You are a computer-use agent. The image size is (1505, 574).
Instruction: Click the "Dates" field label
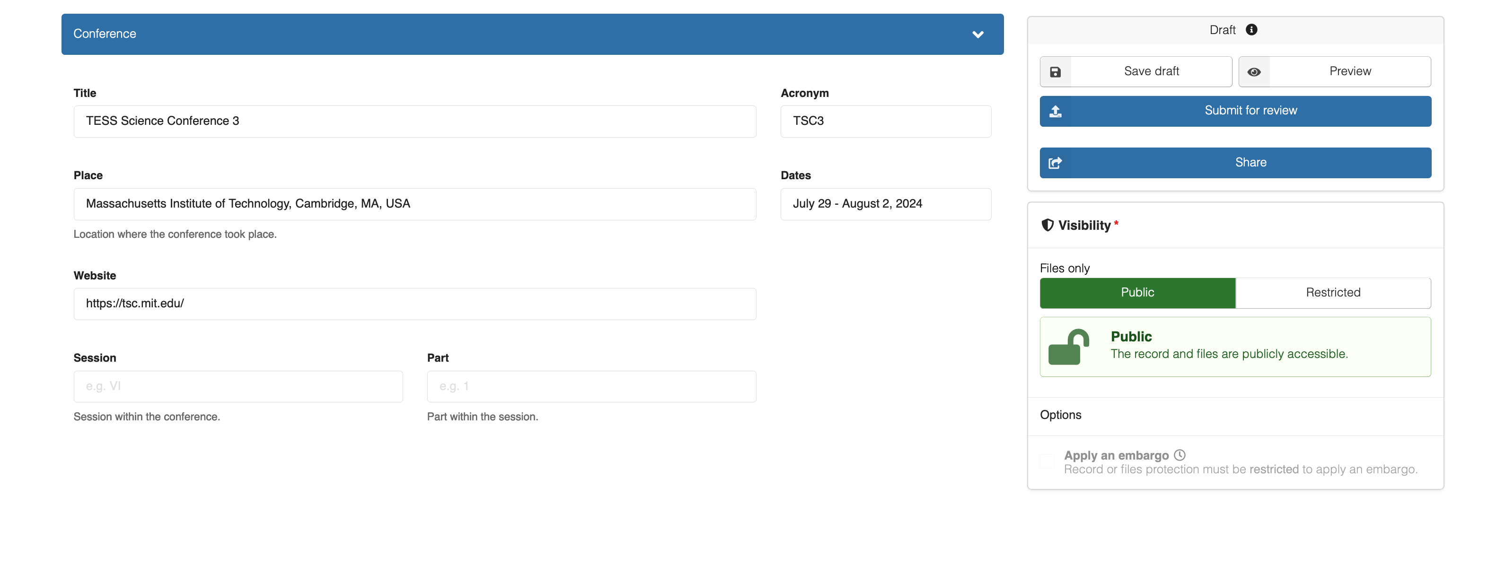(795, 175)
